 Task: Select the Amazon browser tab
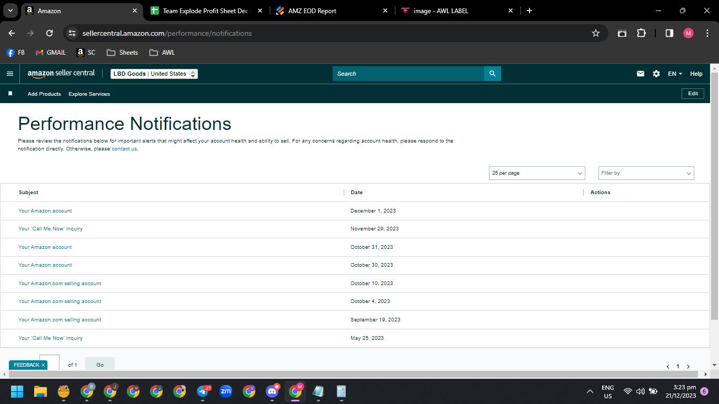82,11
